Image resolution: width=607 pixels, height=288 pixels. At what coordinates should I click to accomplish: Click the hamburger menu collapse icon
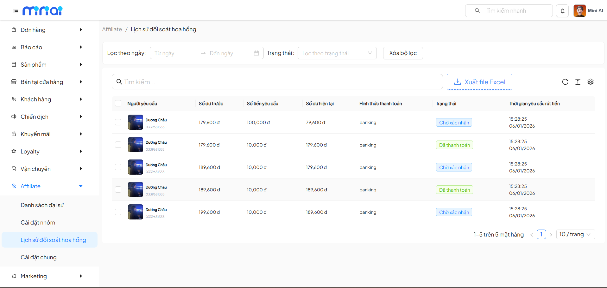pos(16,11)
